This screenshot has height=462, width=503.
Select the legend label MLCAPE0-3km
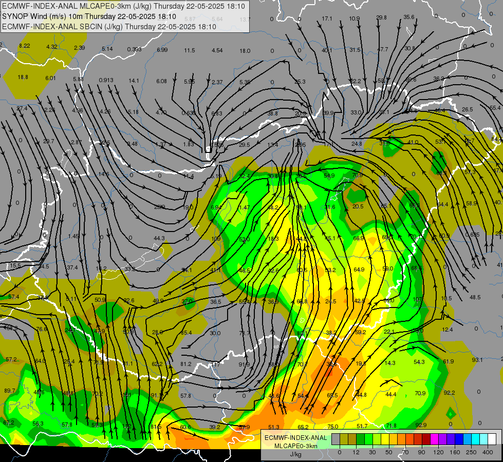[x=295, y=446]
